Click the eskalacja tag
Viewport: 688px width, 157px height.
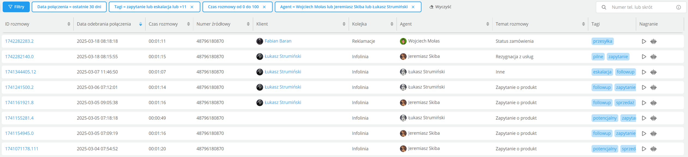click(602, 72)
